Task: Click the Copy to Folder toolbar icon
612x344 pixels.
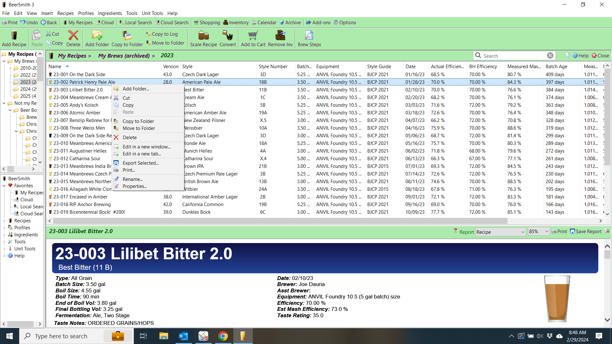Action: (x=127, y=39)
